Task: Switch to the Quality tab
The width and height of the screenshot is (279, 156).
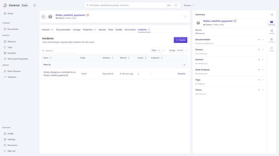Action: (x=119, y=30)
